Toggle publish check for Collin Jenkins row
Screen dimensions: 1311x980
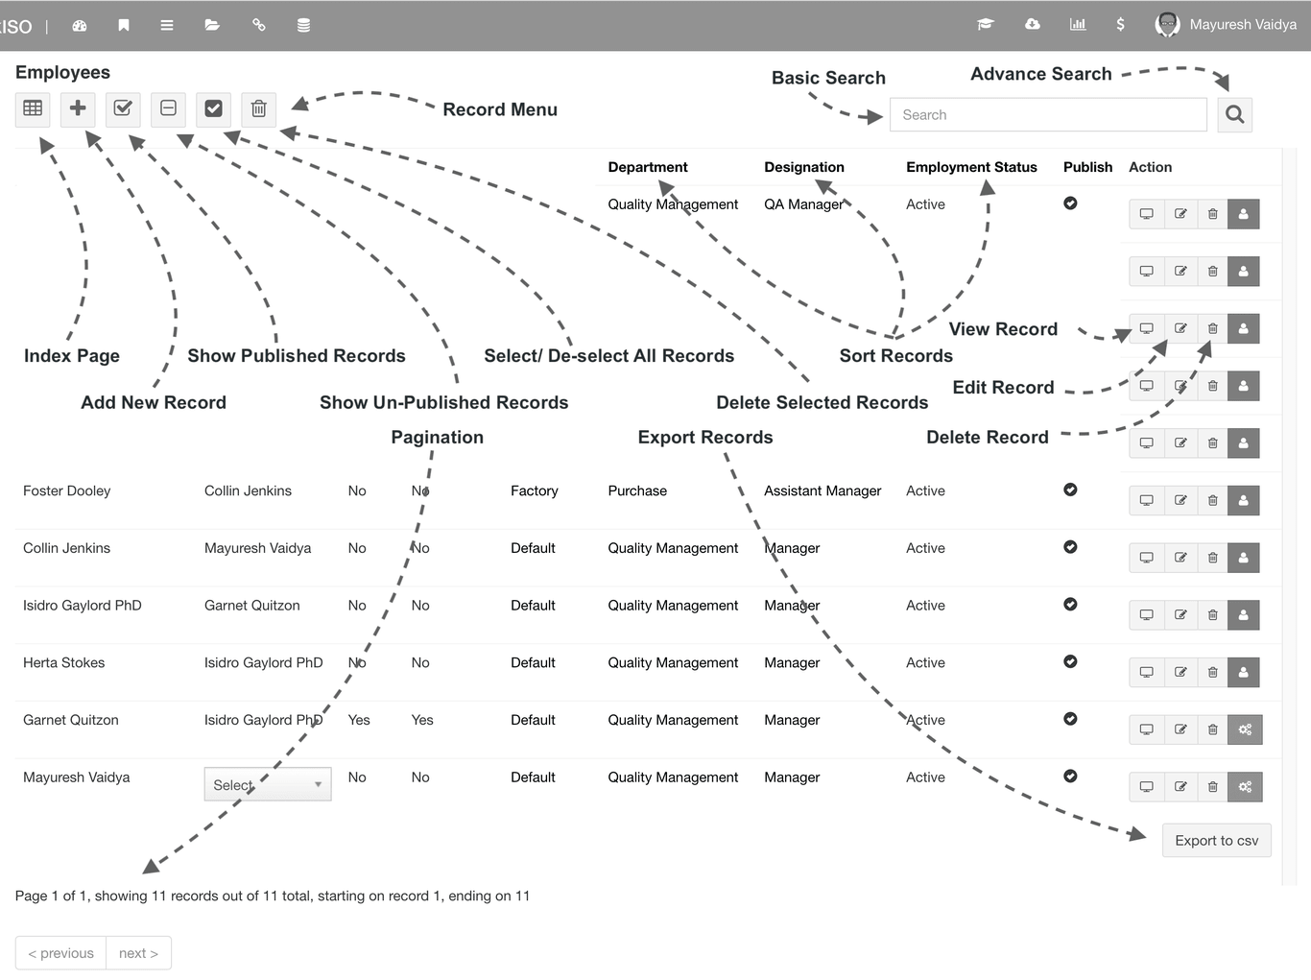[x=1070, y=547]
